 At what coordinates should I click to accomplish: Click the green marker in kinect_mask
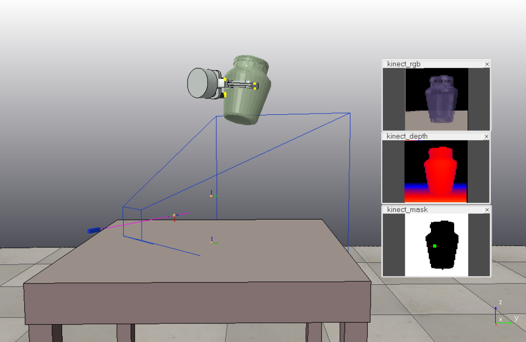coord(435,246)
